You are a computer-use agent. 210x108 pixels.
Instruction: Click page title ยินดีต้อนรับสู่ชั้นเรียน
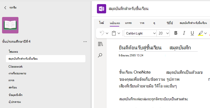pos(140,48)
